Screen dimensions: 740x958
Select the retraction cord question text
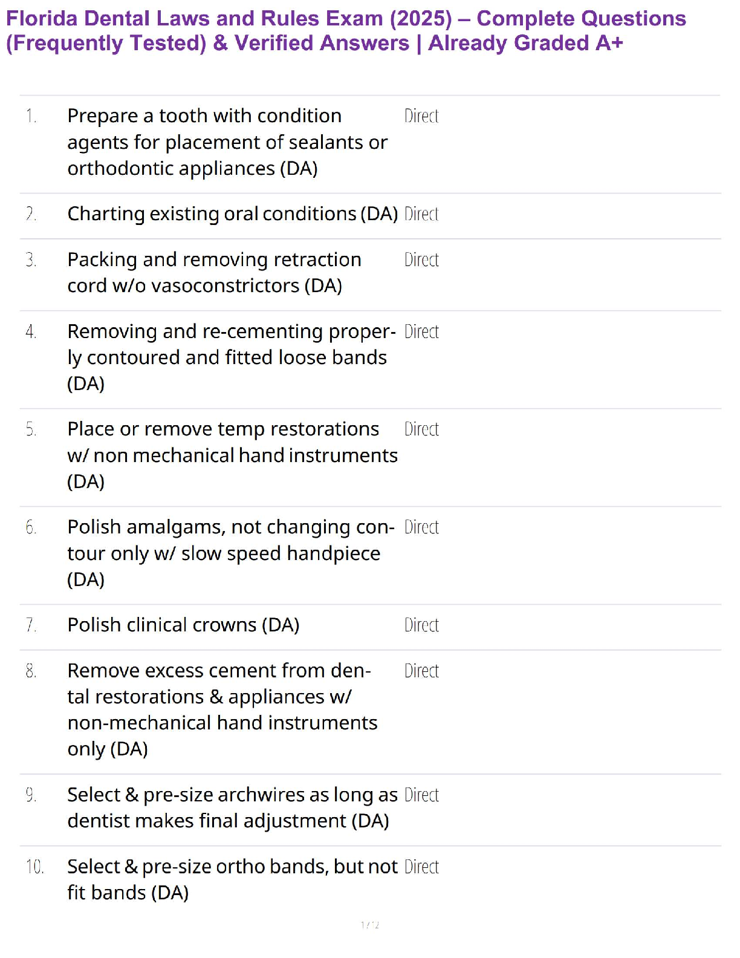click(214, 272)
